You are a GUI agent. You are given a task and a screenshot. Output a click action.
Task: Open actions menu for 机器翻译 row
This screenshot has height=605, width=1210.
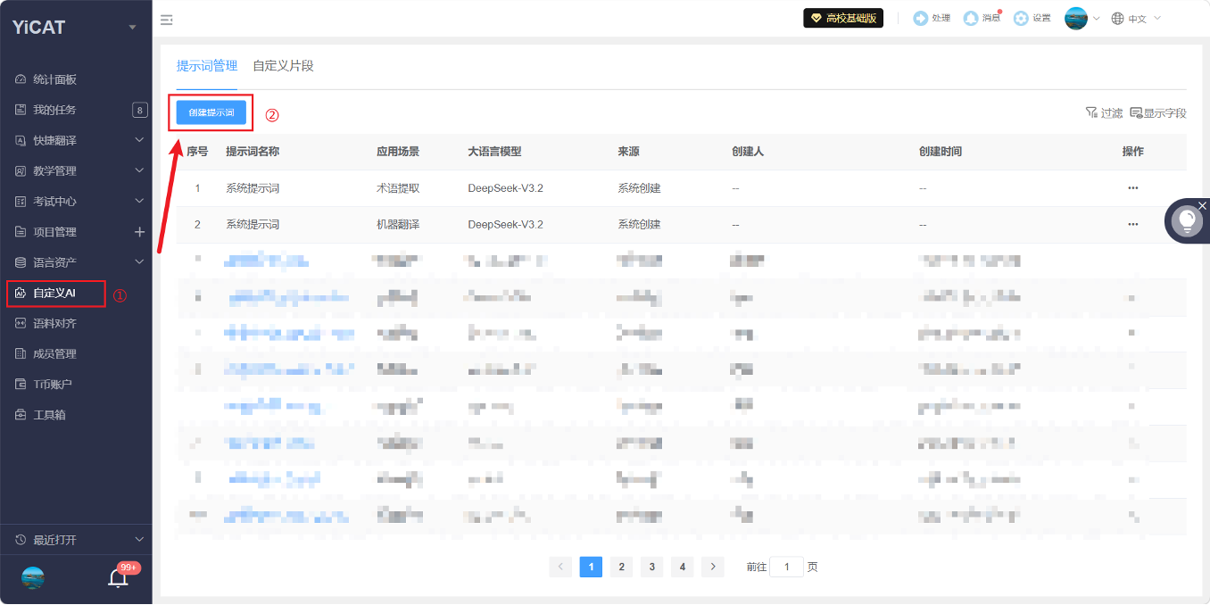(x=1133, y=224)
